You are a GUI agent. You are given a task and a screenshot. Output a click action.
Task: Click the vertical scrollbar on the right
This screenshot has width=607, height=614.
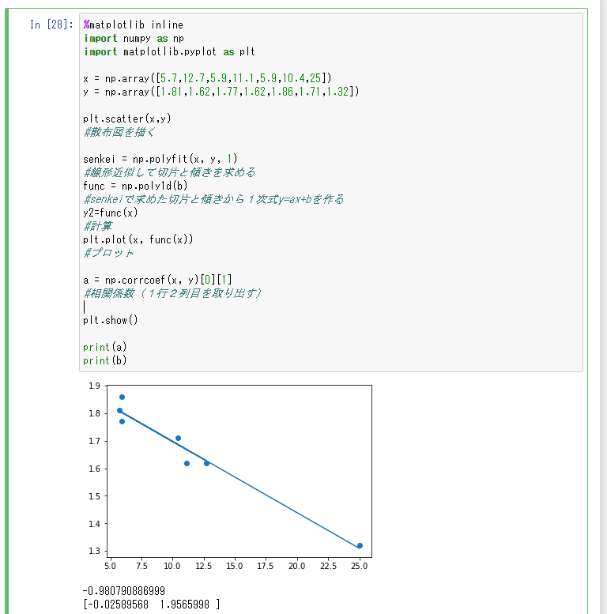click(x=604, y=307)
